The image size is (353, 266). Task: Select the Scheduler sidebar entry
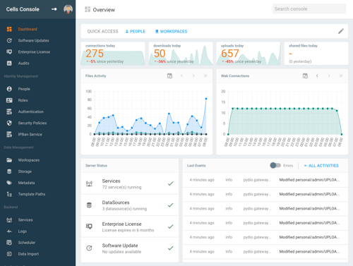tap(27, 243)
